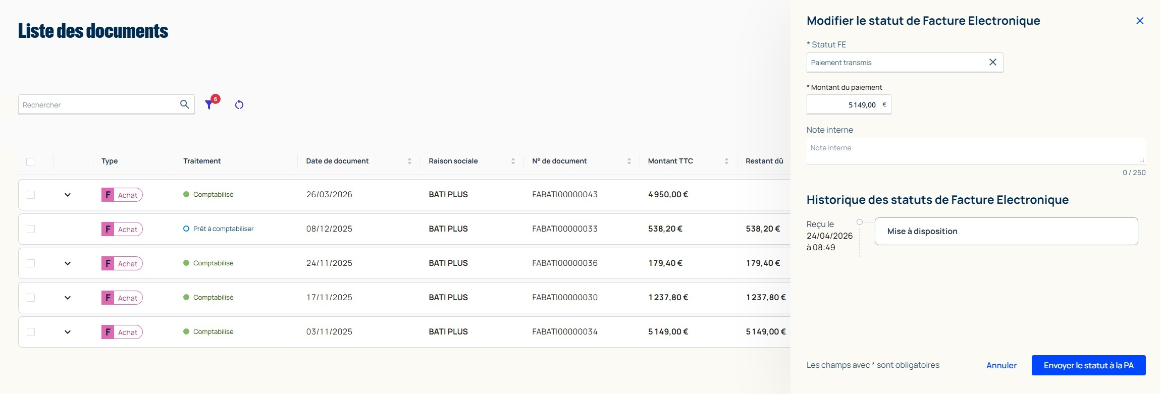Close the Modifier le statut panel
The image size is (1161, 394).
pyautogui.click(x=1140, y=21)
